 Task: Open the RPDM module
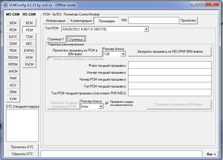pyautogui.click(x=13, y=64)
